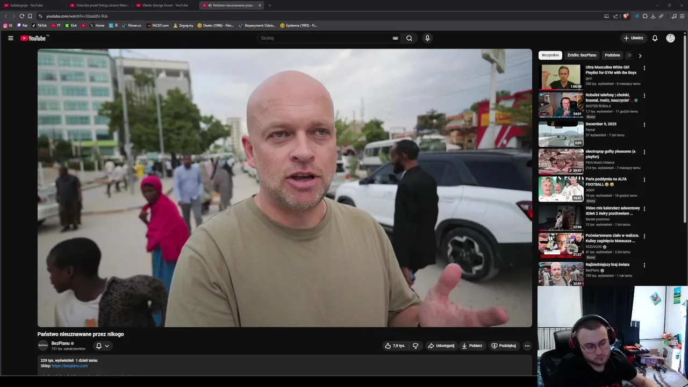Open browser main menu (three lines)
The image size is (688, 387).
point(682,16)
